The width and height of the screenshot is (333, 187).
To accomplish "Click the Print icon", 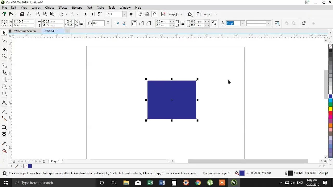I will click(x=29, y=14).
